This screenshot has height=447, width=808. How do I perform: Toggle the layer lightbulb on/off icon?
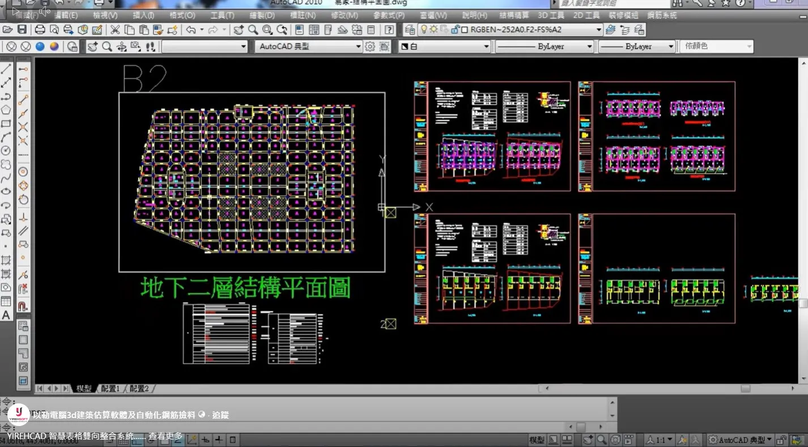pyautogui.click(x=423, y=29)
